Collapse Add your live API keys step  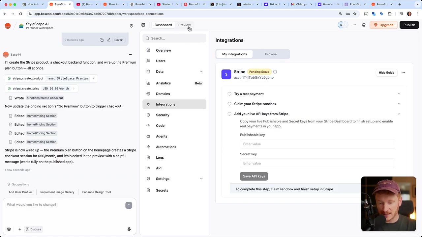click(399, 114)
